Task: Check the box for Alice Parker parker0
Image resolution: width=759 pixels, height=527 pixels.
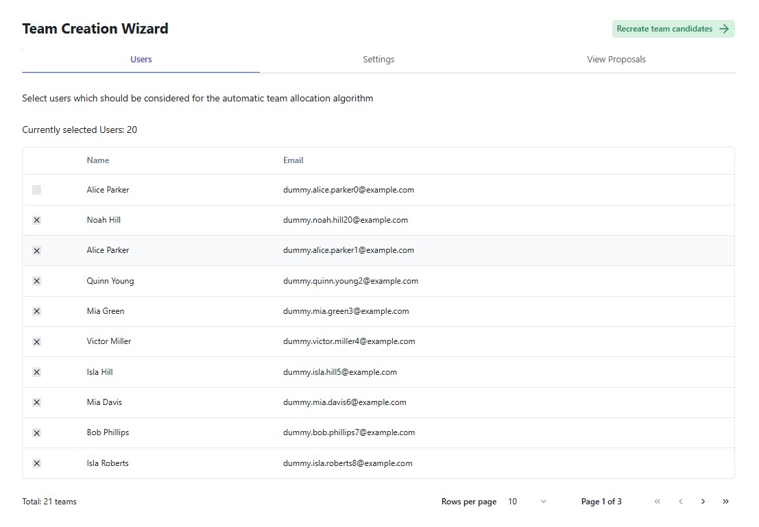Action: click(x=37, y=190)
